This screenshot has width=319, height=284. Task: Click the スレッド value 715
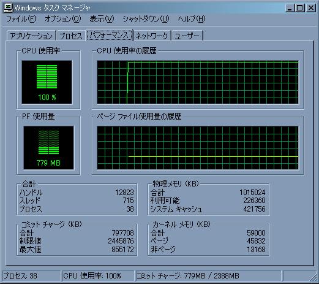[128, 201]
